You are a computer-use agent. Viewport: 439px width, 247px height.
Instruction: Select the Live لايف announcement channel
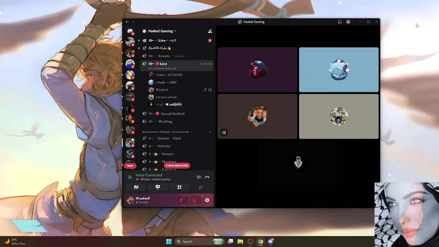coord(177,40)
